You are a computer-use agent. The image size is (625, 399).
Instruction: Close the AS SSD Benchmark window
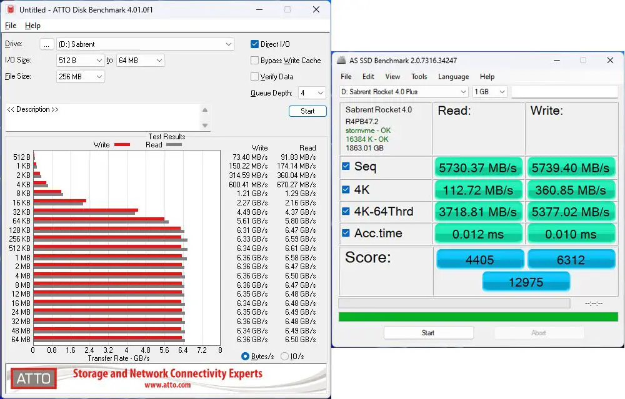(x=610, y=60)
